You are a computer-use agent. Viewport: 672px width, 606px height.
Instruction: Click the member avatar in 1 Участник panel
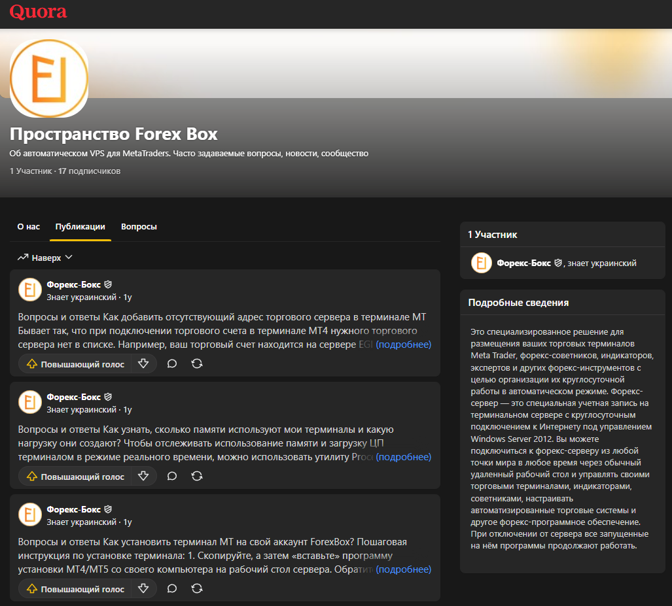pyautogui.click(x=482, y=263)
